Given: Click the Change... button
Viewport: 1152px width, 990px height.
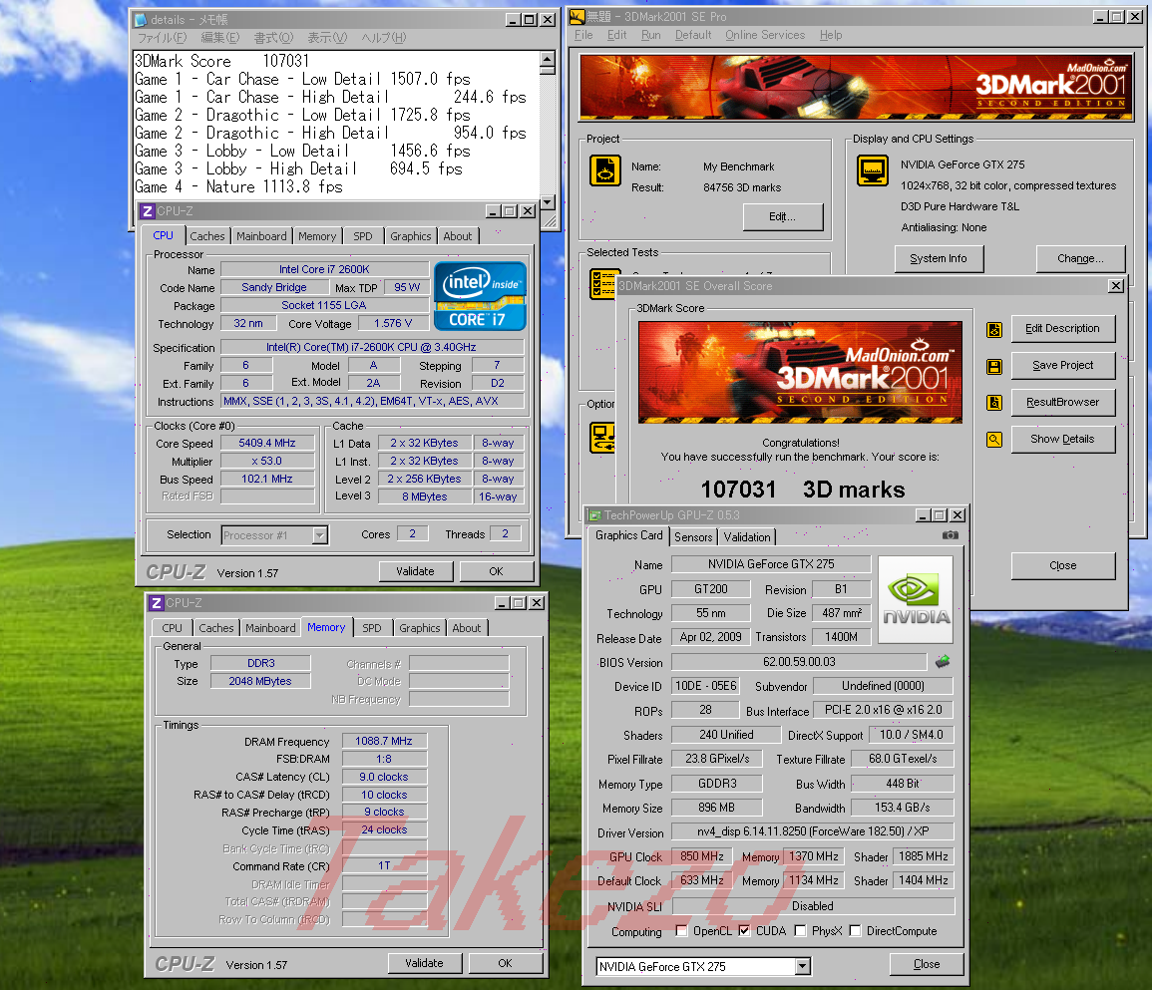Looking at the screenshot, I should point(1080,258).
